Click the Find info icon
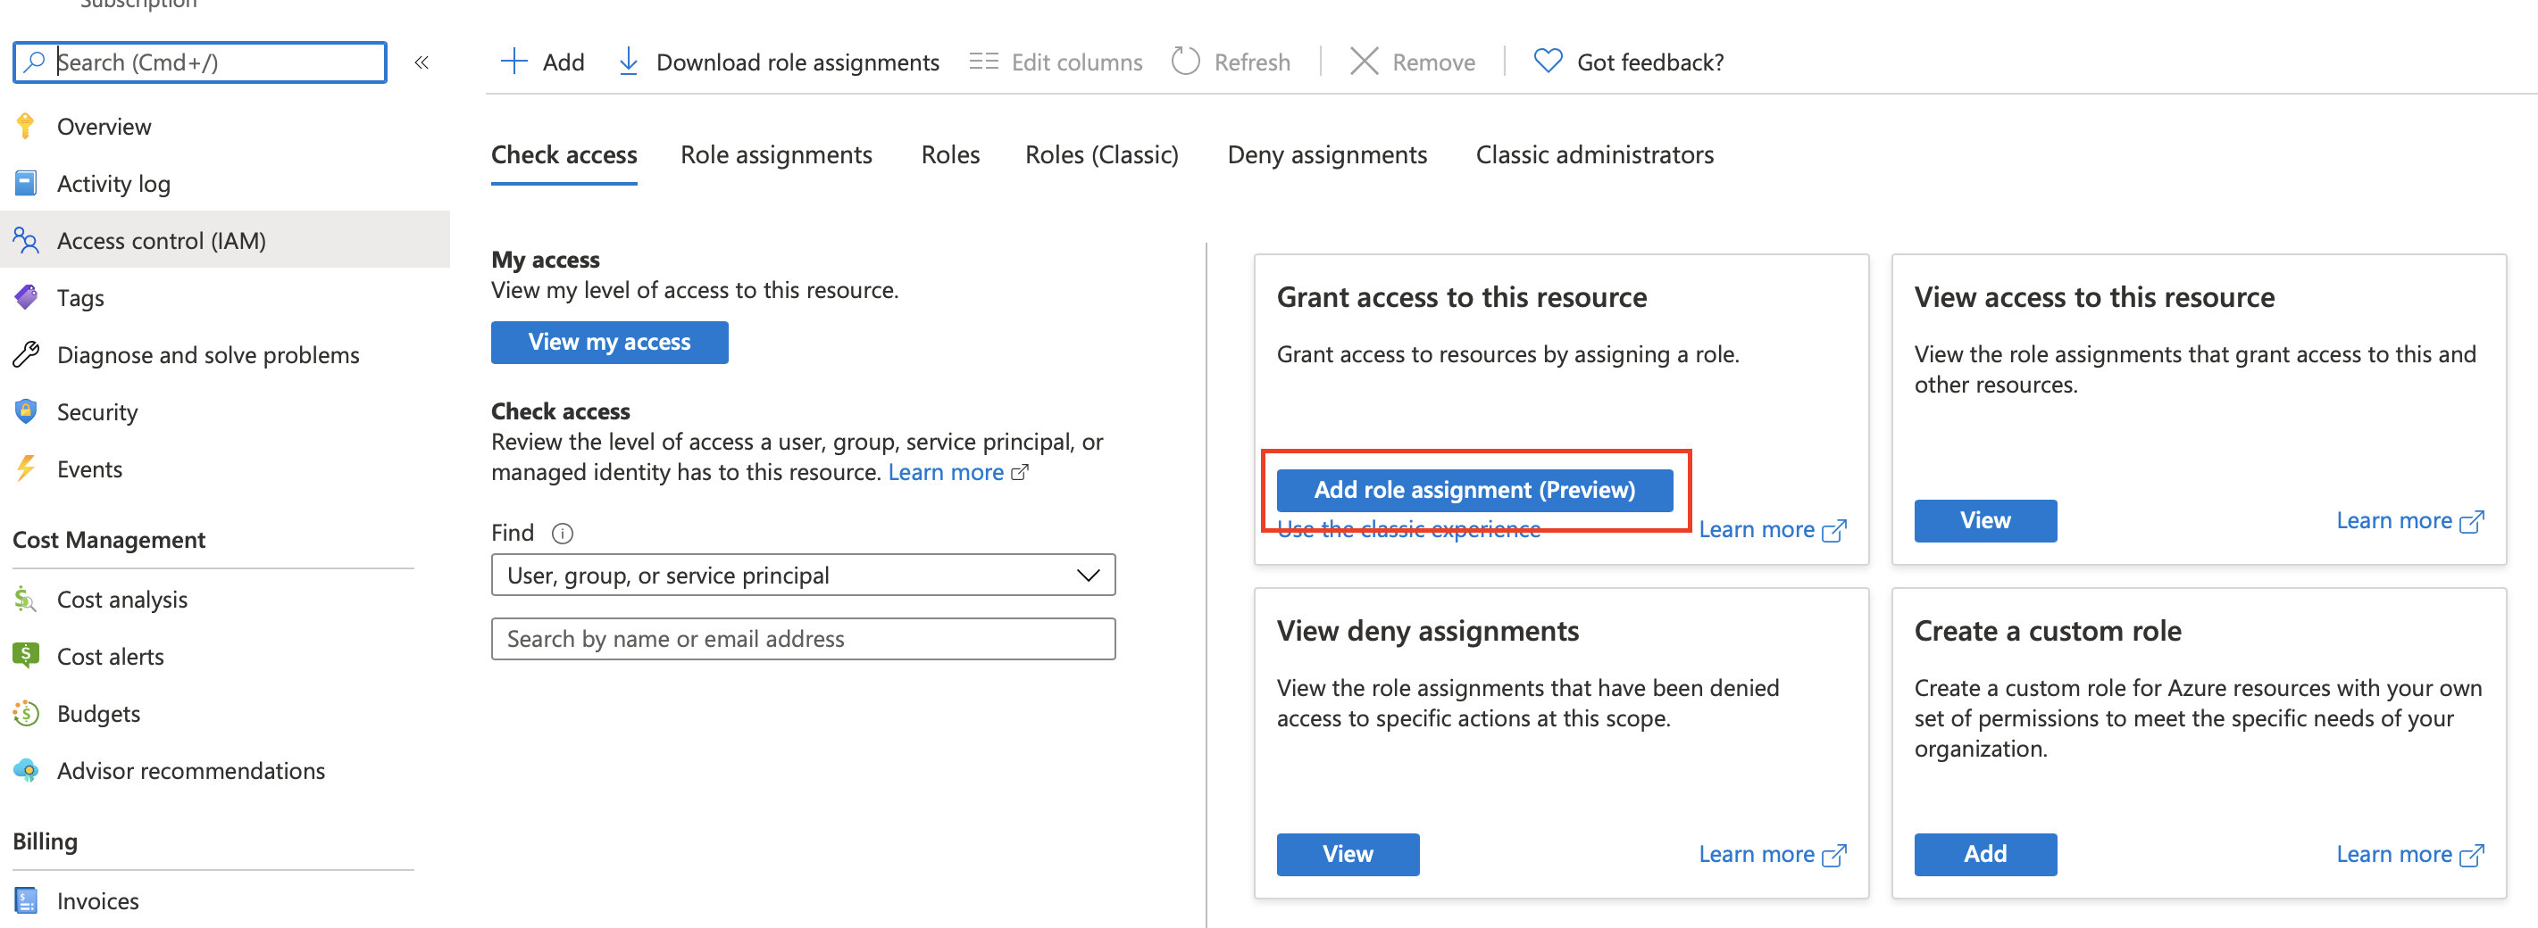 [x=563, y=534]
